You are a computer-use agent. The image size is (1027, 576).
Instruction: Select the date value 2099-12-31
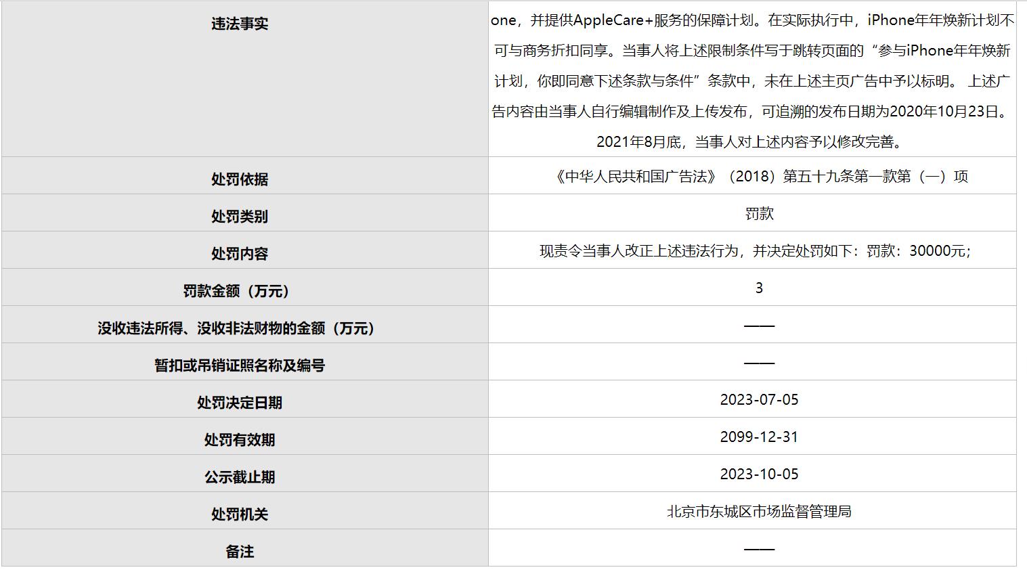click(758, 437)
